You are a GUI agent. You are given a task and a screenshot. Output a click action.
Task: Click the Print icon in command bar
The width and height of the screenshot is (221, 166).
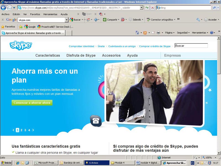click(158, 33)
